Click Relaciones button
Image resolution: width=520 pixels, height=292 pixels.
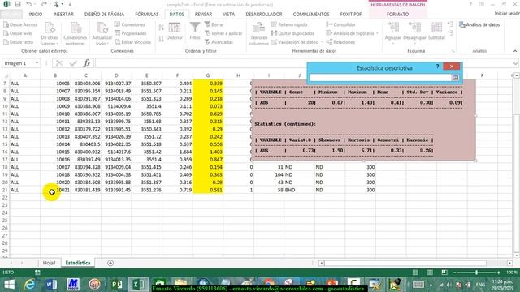point(340,42)
